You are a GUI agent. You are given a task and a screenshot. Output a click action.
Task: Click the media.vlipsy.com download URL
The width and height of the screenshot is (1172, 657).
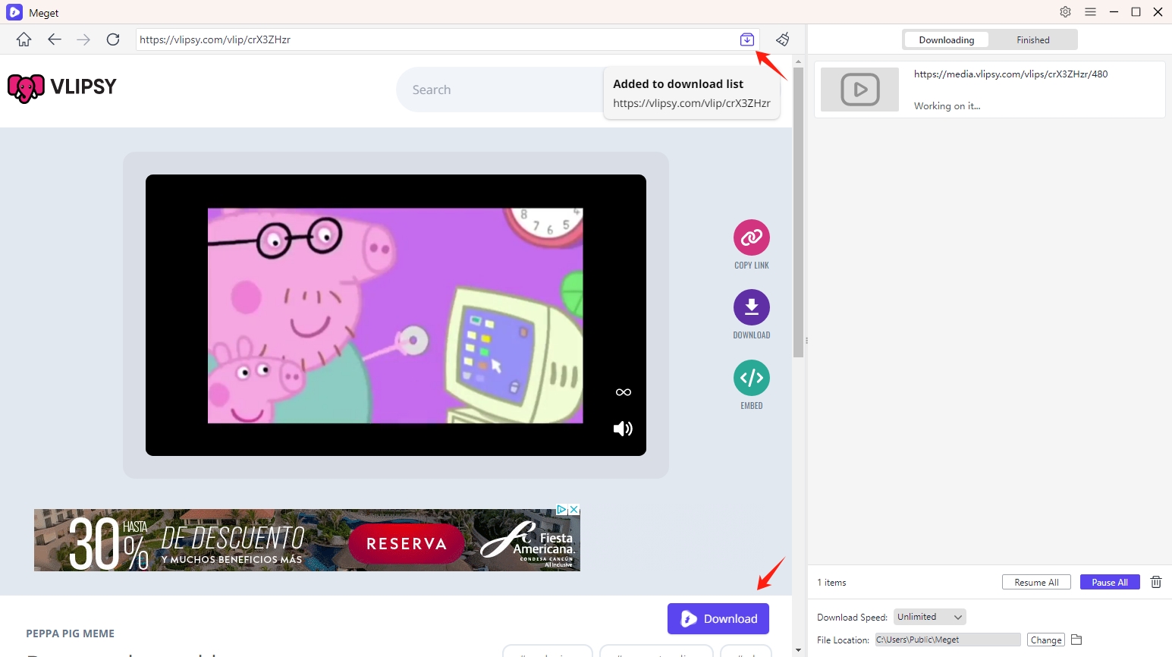pyautogui.click(x=1010, y=74)
